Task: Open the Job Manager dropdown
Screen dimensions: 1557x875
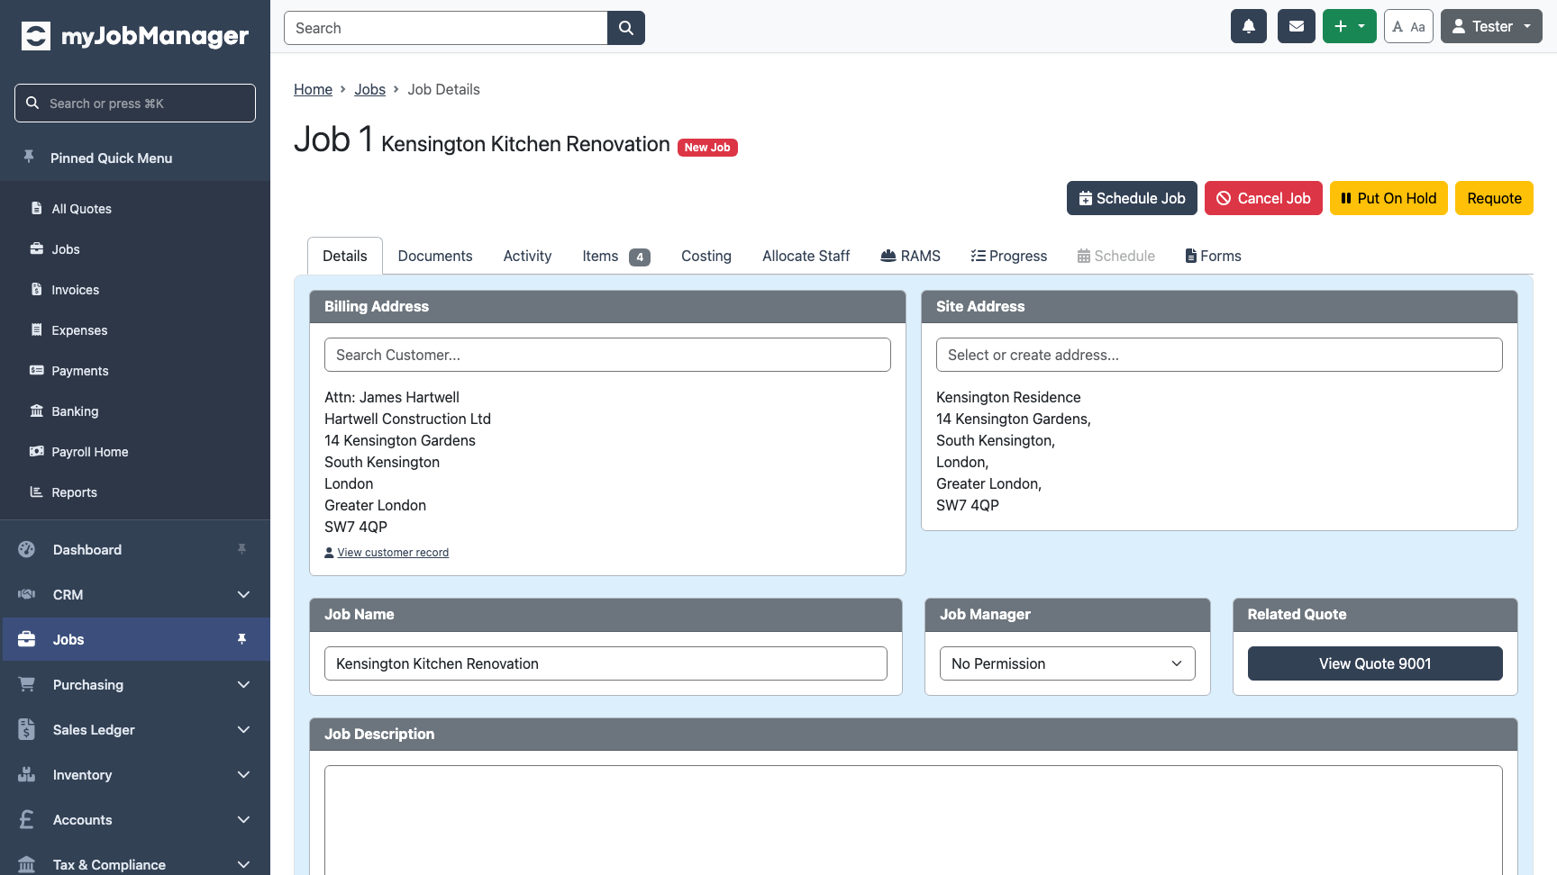Action: click(1067, 663)
